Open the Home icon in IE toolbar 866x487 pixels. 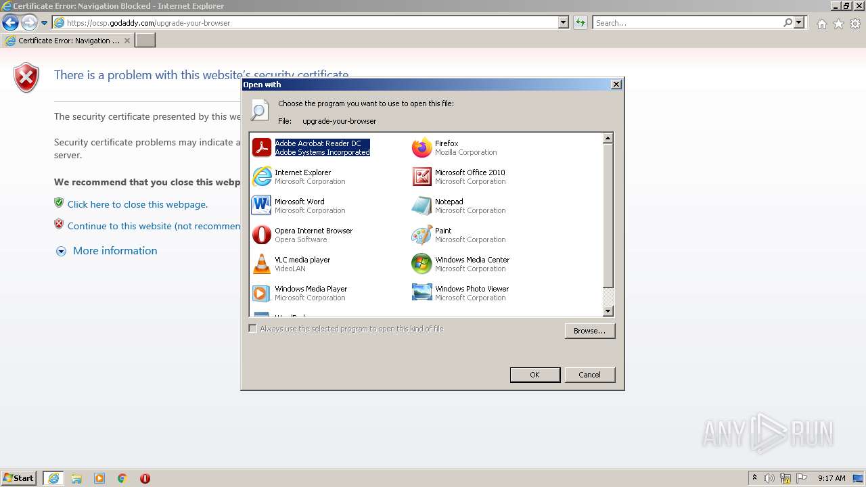point(821,24)
